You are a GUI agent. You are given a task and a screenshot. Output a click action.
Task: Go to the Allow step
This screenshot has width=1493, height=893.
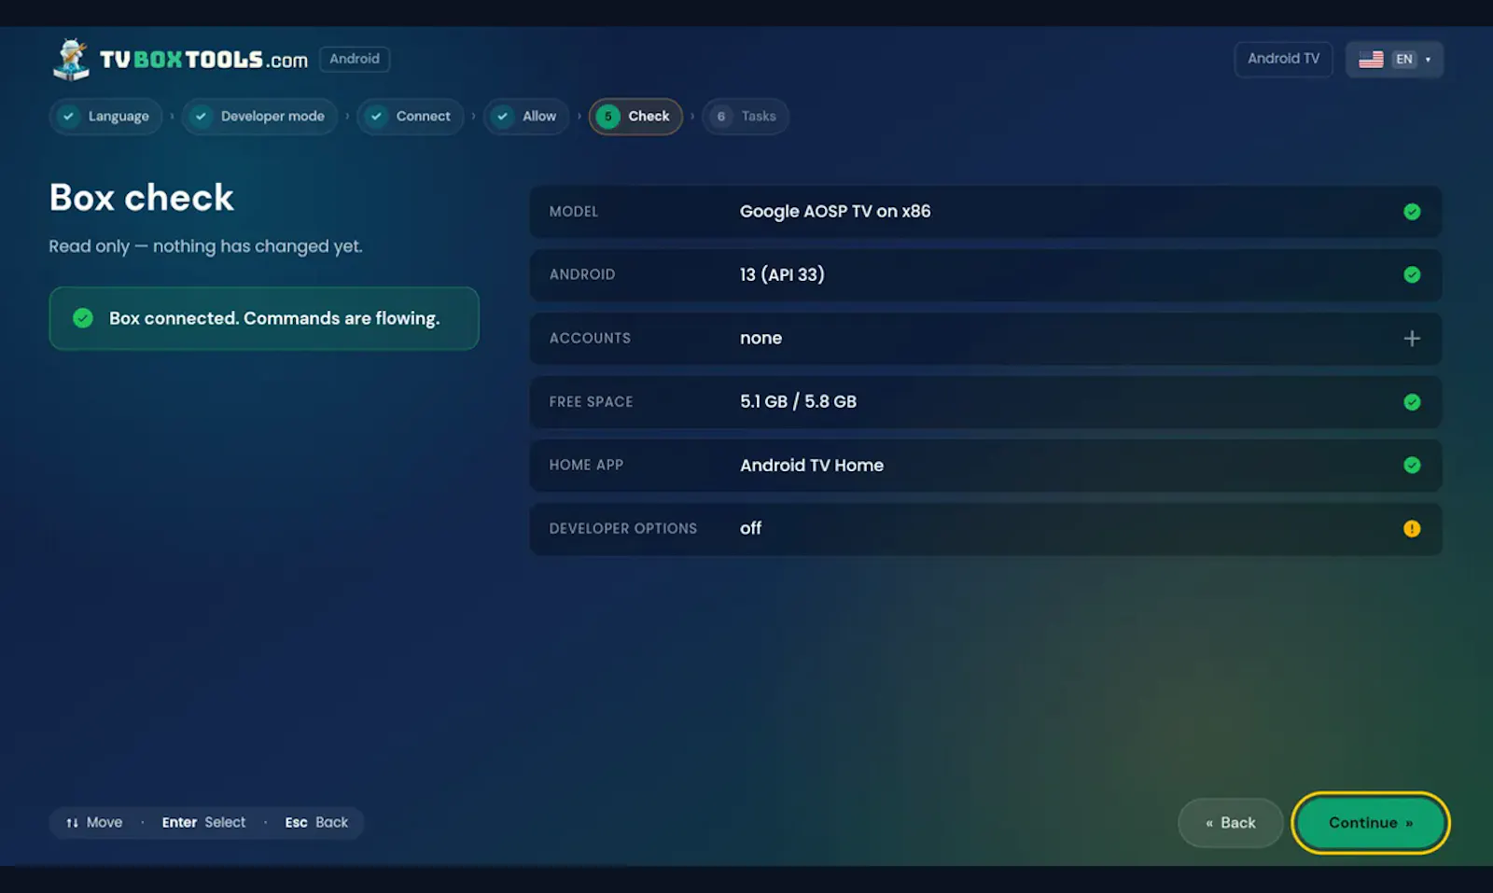(526, 117)
